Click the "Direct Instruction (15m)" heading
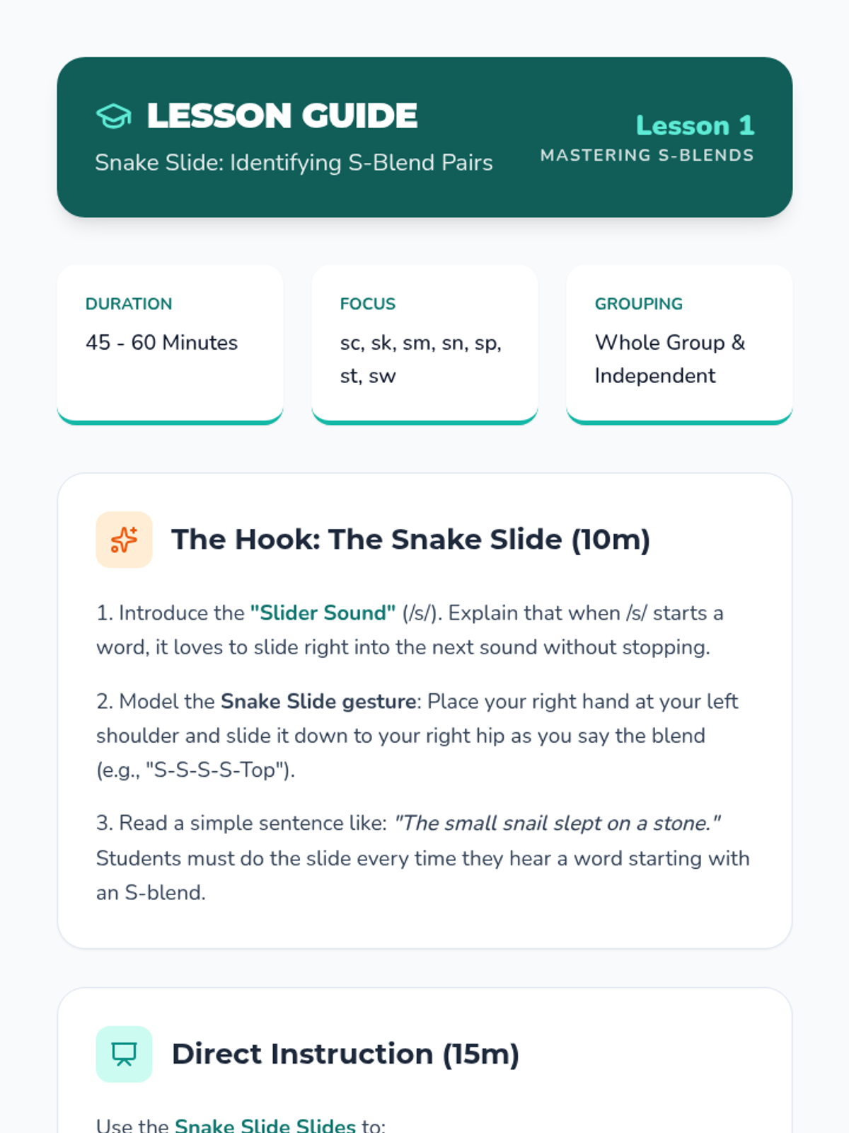The width and height of the screenshot is (849, 1133). click(345, 1054)
